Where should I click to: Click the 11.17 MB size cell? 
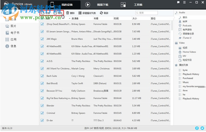coord(136,98)
